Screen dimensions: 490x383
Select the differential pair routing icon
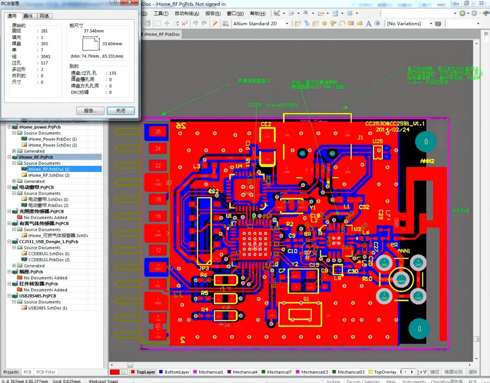coord(307,24)
